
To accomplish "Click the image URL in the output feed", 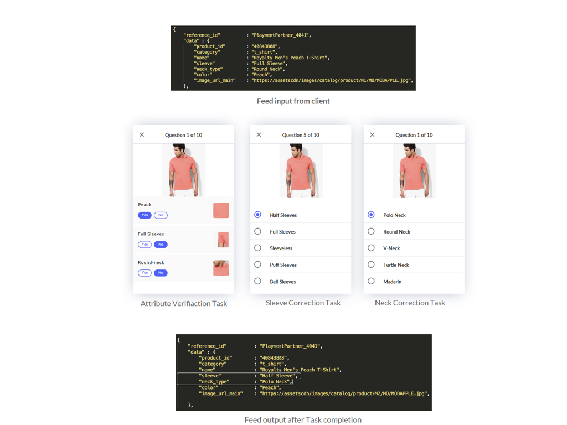I will (344, 393).
